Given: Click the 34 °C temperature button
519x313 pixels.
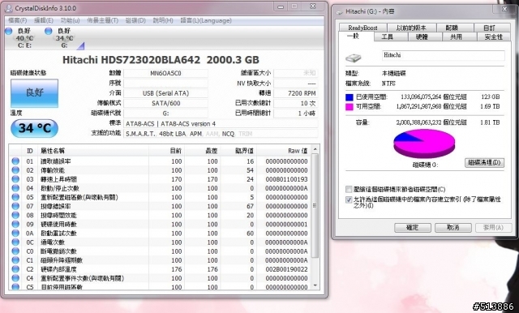Looking at the screenshot, I should (34, 128).
